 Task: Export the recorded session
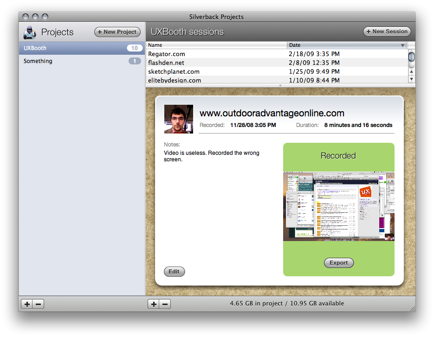(339, 263)
